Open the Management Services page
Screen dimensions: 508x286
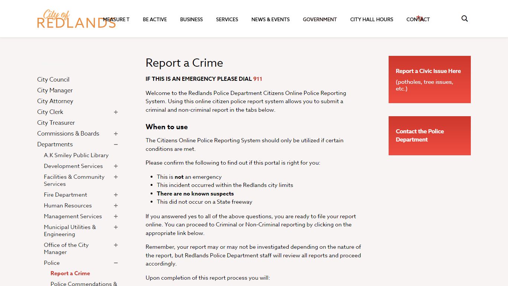click(73, 216)
